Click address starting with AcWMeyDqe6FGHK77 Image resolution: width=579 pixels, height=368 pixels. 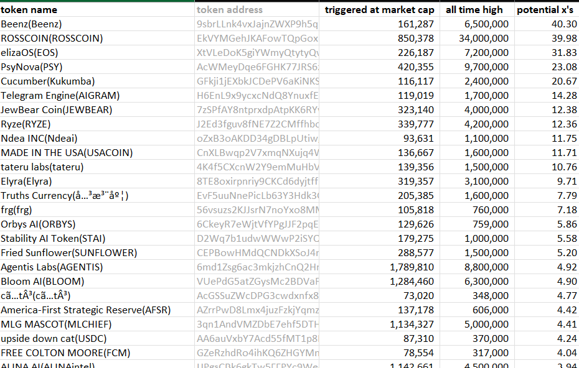tap(257, 67)
